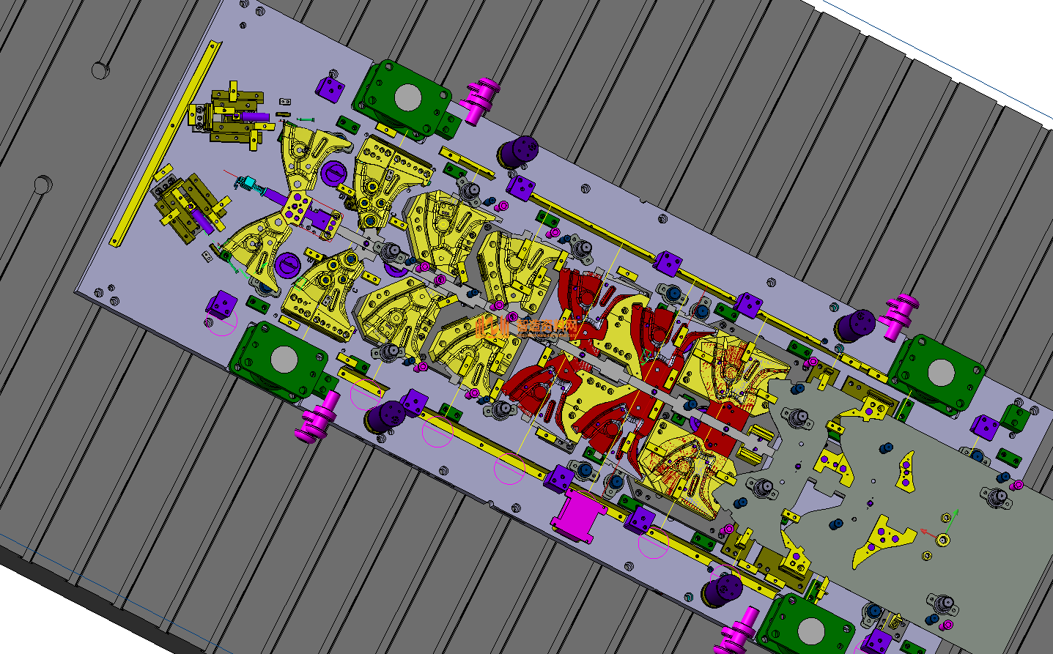Select the topmost green guide post block
Image resolution: width=1053 pixels, height=654 pixels.
pos(405,98)
